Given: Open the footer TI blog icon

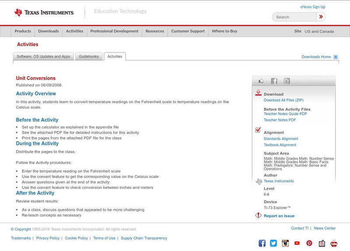Looking at the screenshot, I should pos(322,243).
